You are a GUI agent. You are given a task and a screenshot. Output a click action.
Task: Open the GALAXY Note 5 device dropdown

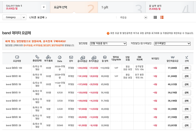pos(44,7)
